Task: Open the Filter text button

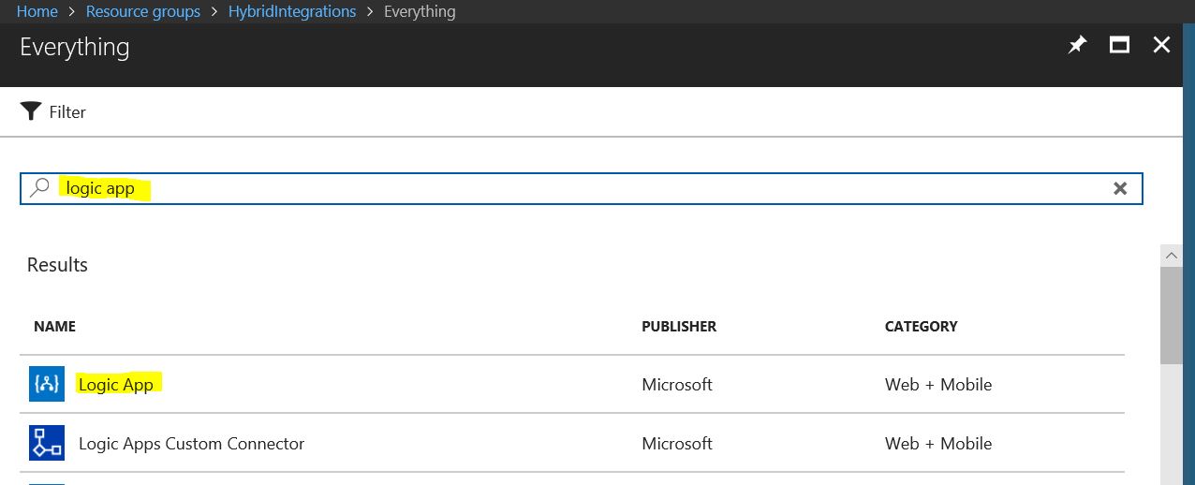Action: click(67, 111)
